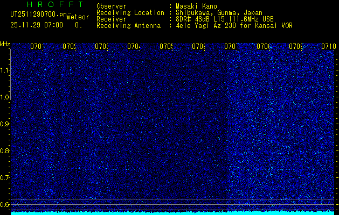This screenshot has height=215, width=339.
Task: Click the 0709 time marker
Action: [x=296, y=46]
